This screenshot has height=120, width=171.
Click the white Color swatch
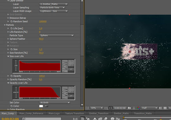click(x=41, y=106)
